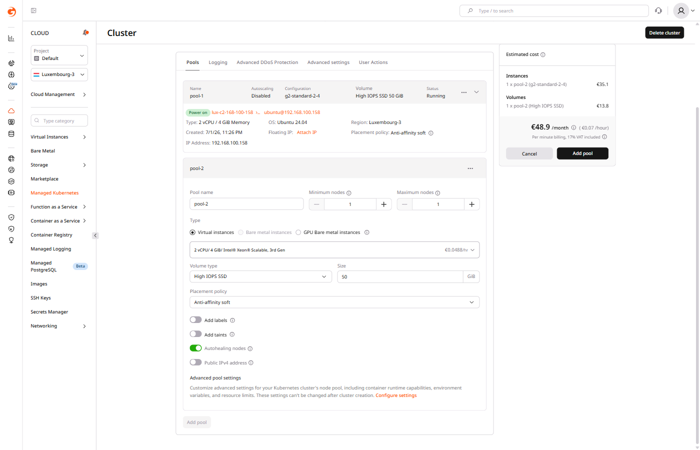This screenshot has width=700, height=450.
Task: Open the Beta robot face icon
Action: (x=11, y=85)
